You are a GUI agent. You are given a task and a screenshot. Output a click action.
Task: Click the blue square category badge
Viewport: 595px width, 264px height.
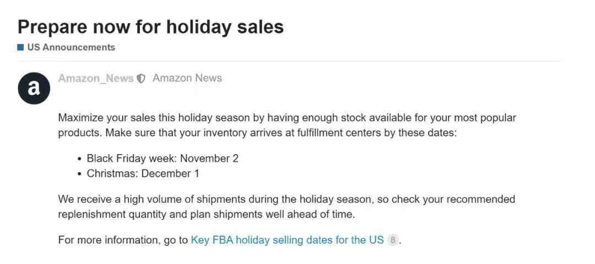pos(20,47)
